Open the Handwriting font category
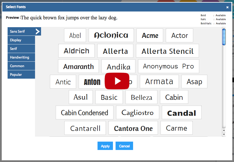 (x=21, y=57)
